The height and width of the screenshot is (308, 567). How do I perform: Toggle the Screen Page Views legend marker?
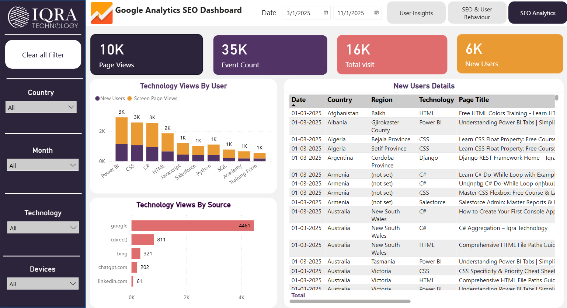click(129, 99)
